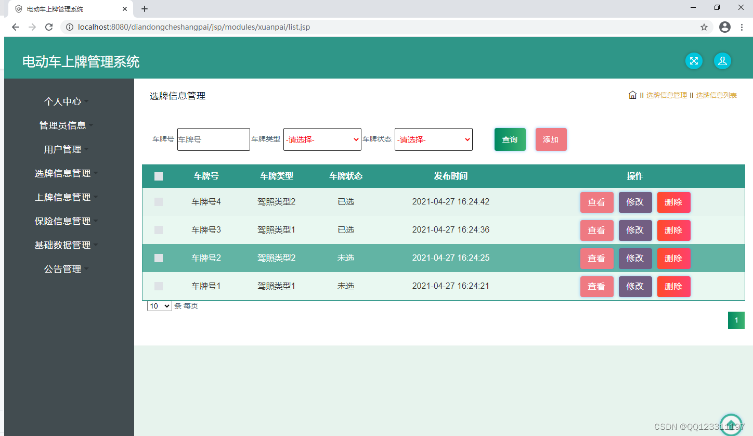Expand 基础数据管理 sidebar menu
This screenshot has width=753, height=436.
pos(66,245)
